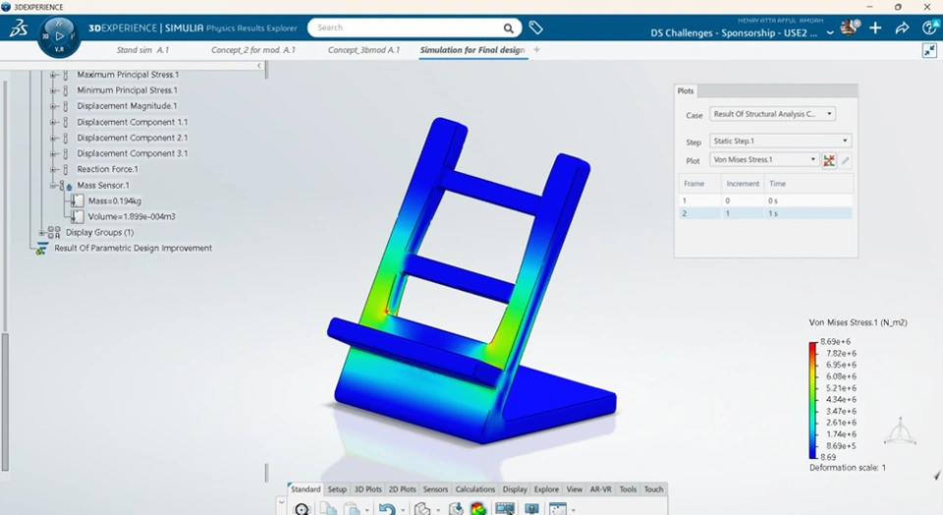The height and width of the screenshot is (515, 943).
Task: Open the AR-VR tab
Action: coord(600,489)
